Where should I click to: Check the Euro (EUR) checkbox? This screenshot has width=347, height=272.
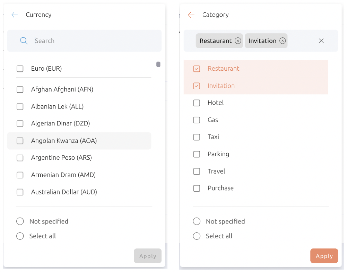coord(20,69)
